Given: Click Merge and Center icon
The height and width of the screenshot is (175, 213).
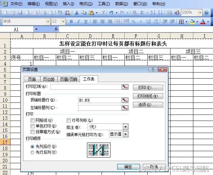Looking at the screenshot, I should (117, 22).
